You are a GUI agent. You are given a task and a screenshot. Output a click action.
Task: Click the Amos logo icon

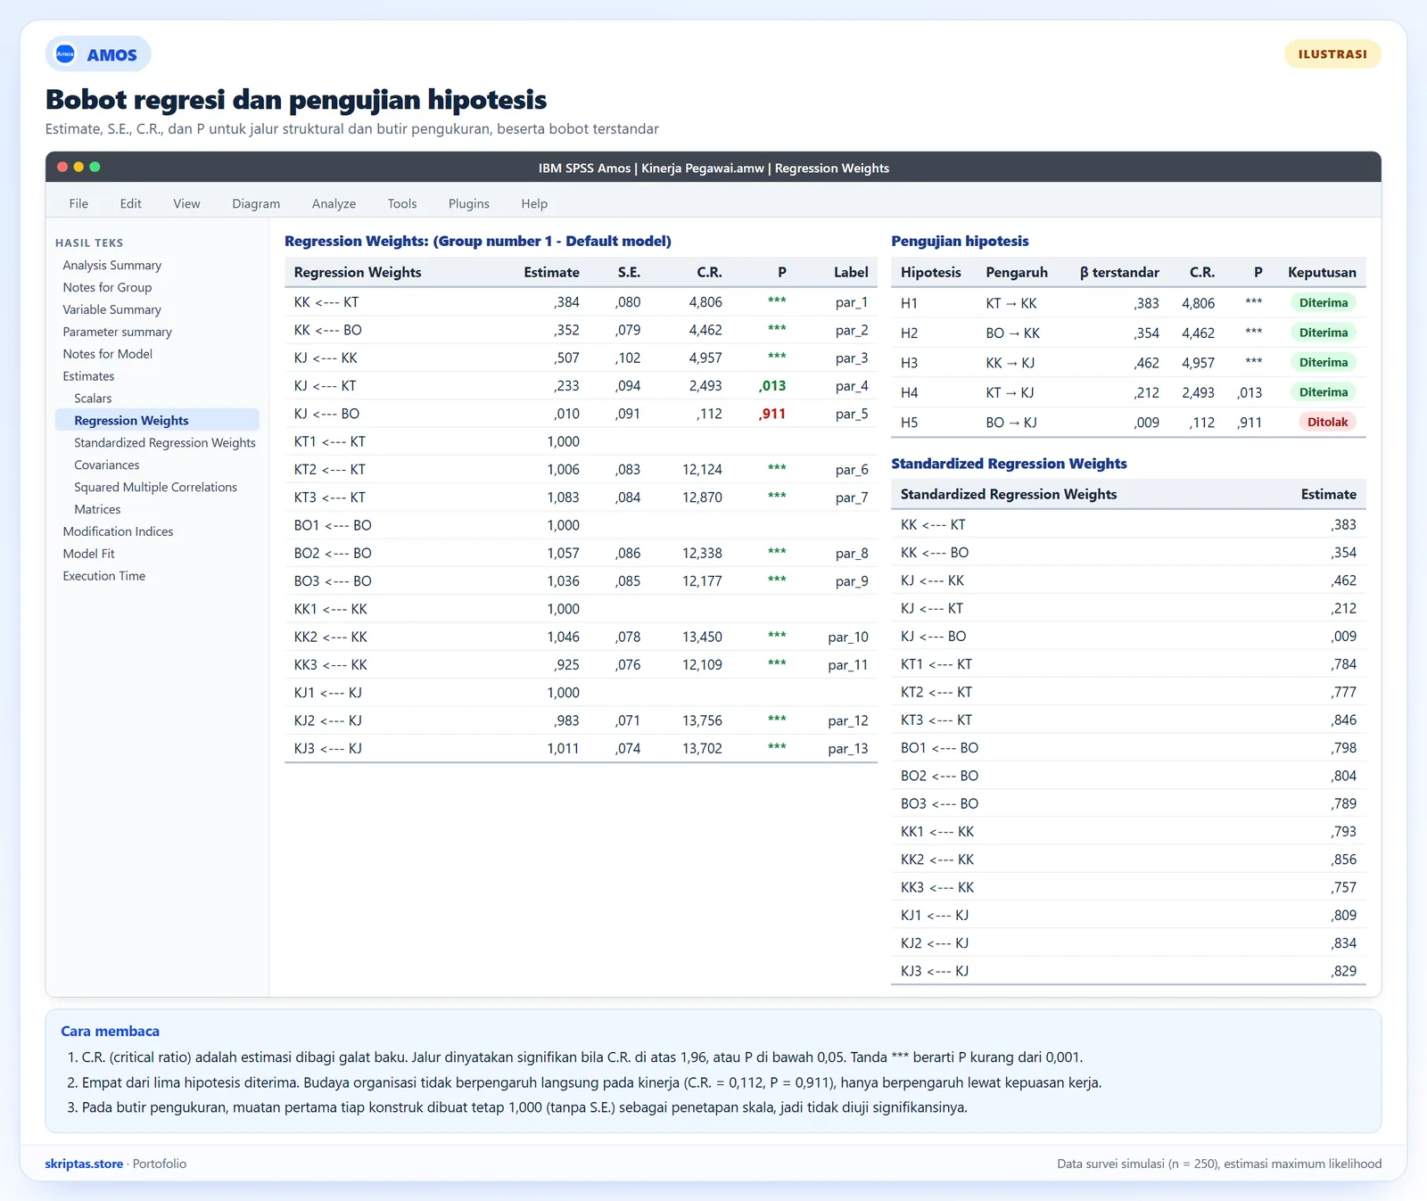click(65, 54)
